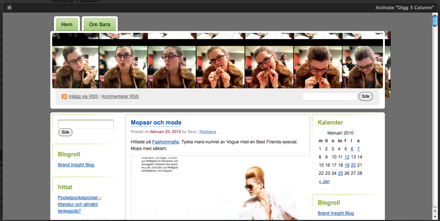The width and height of the screenshot is (440, 221).
Task: Open the Om Sara tab
Action: click(100, 24)
